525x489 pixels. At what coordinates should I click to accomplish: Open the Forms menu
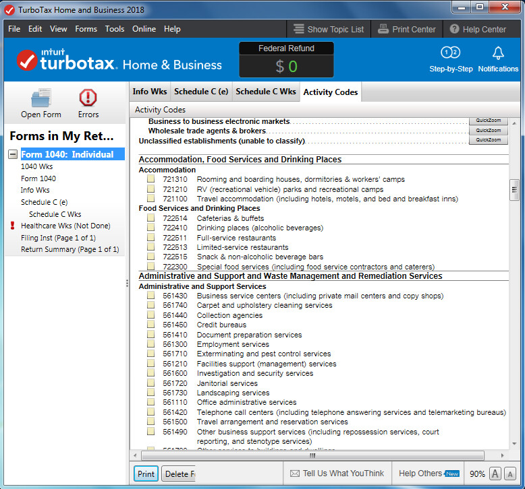(x=86, y=29)
